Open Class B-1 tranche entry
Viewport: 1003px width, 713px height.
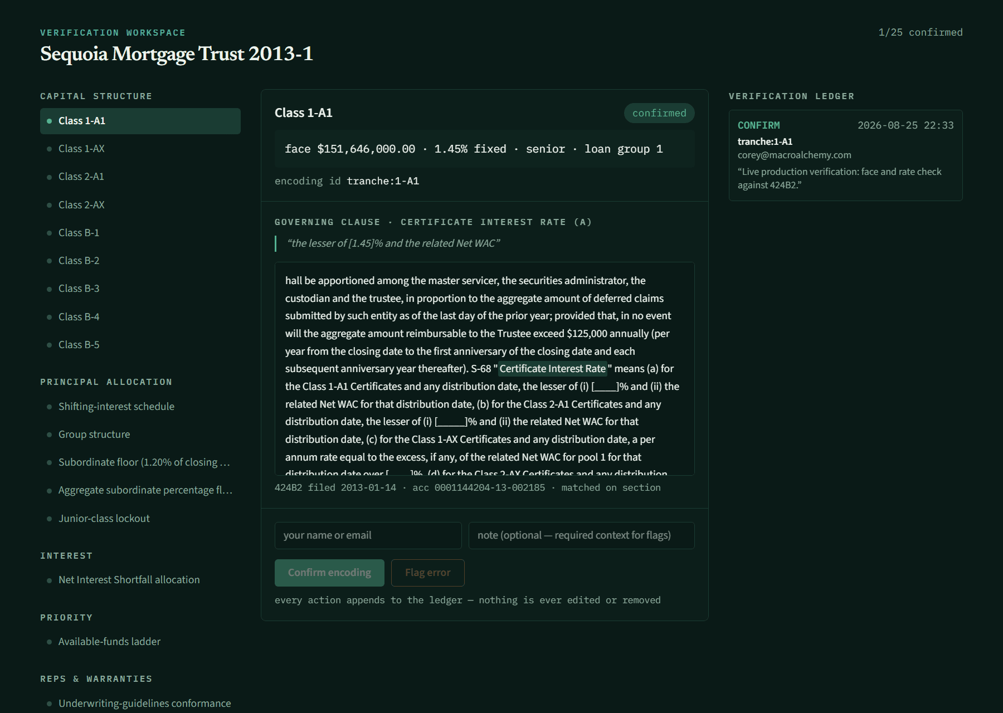[140, 233]
